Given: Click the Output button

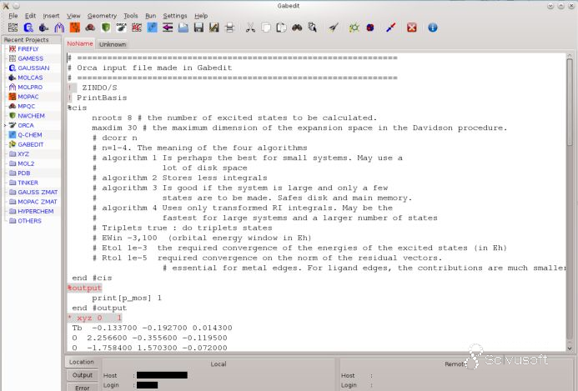Looking at the screenshot, I should point(83,375).
